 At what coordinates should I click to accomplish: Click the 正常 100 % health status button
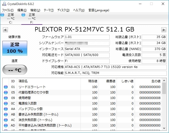(15, 48)
